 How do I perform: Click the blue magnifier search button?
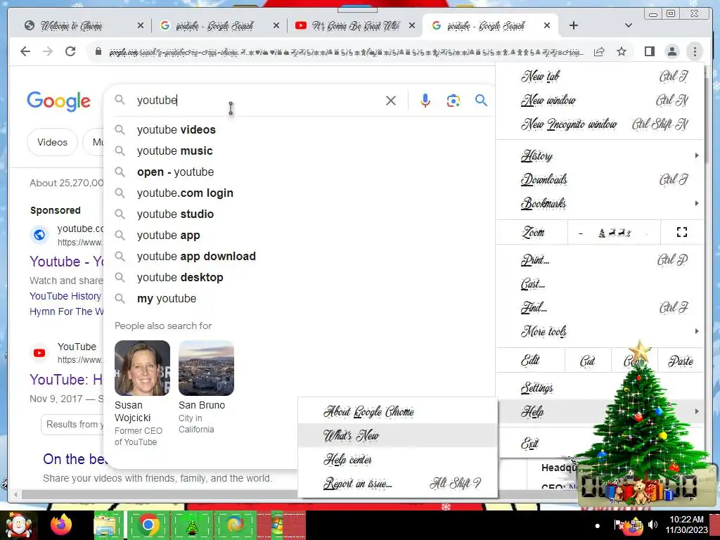pyautogui.click(x=481, y=100)
